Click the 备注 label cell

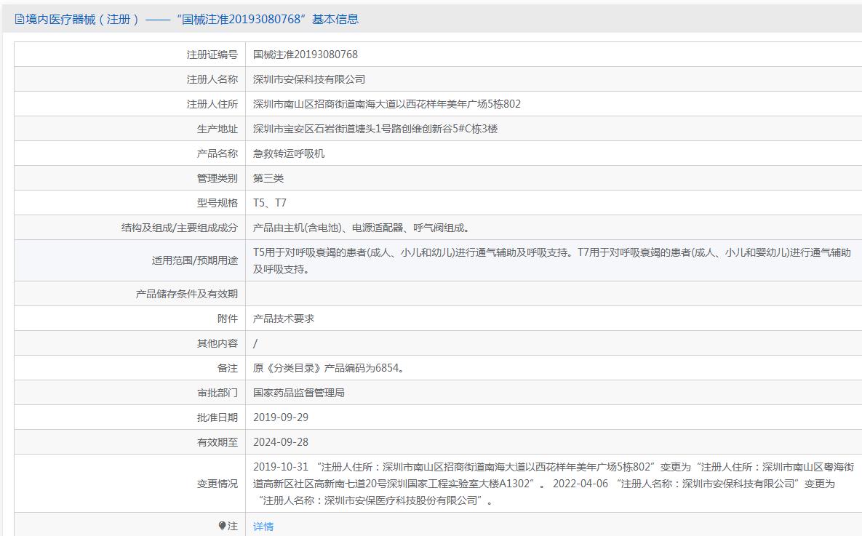pyautogui.click(x=129, y=368)
